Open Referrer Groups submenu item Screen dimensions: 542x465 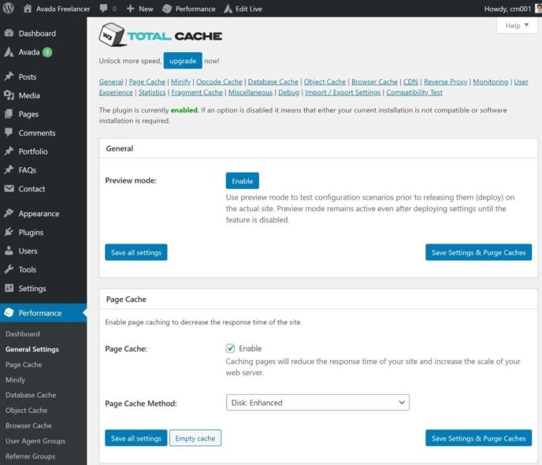point(30,456)
